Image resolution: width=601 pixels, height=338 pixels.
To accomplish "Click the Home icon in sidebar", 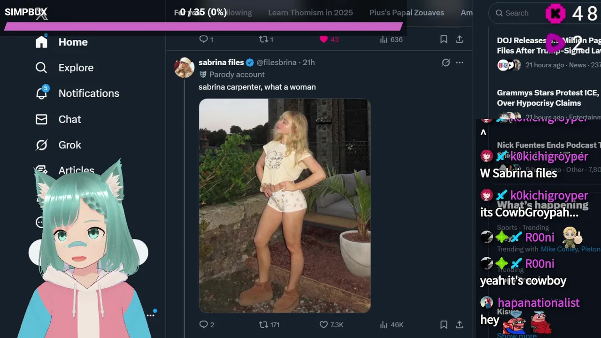I will 41,42.
